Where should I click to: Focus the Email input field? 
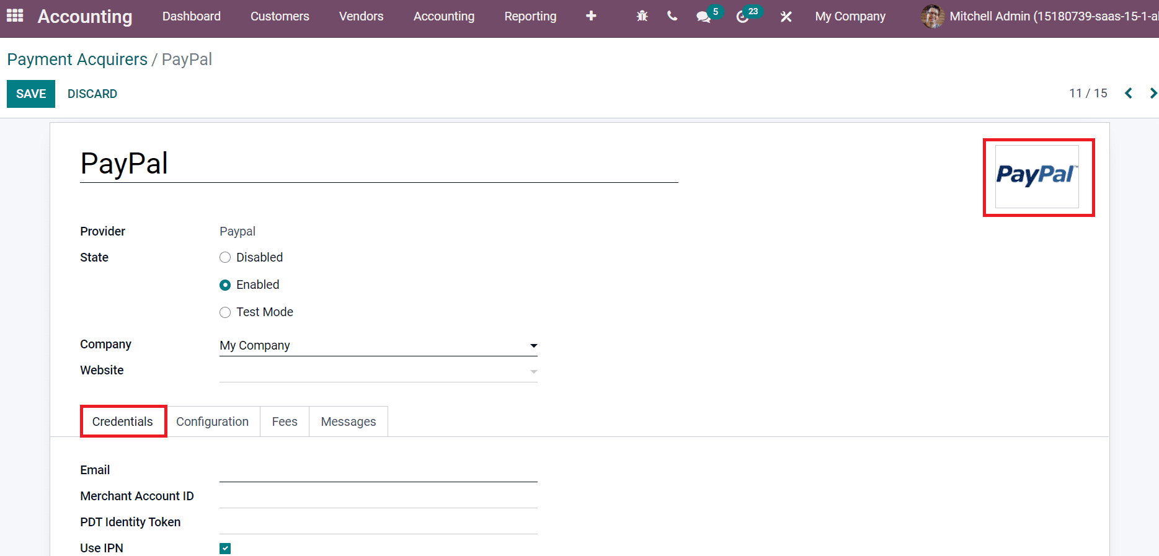pyautogui.click(x=378, y=470)
